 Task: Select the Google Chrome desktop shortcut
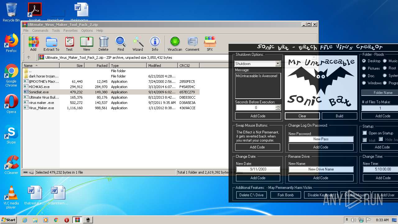click(x=11, y=75)
